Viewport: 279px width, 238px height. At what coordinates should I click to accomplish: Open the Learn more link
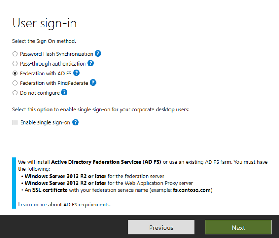coord(32,204)
